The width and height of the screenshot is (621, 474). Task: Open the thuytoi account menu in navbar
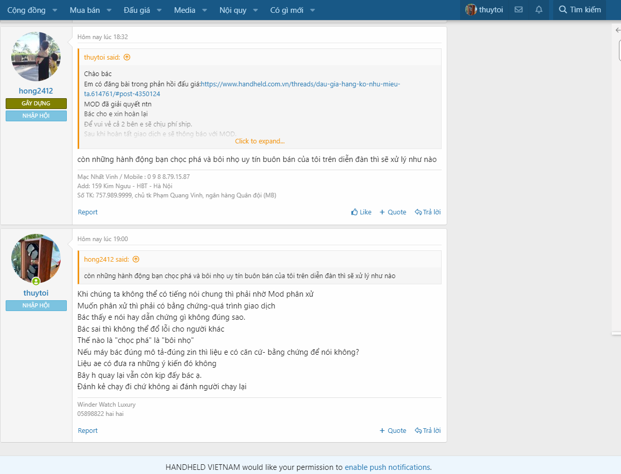coord(484,10)
